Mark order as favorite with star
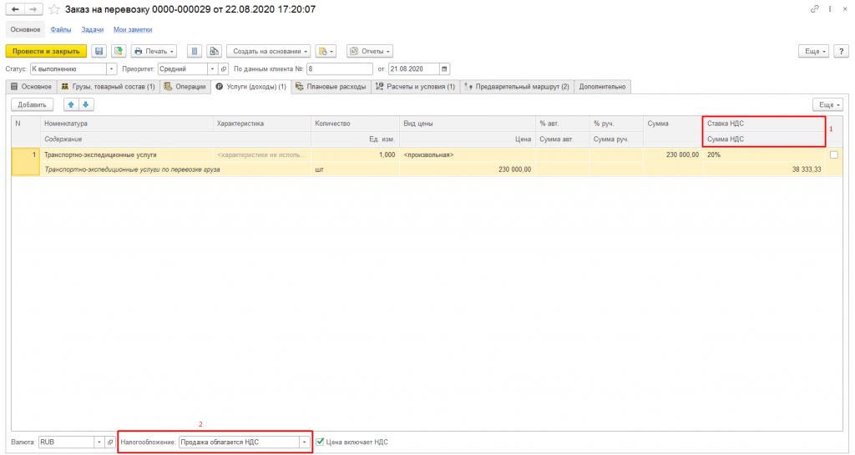Image resolution: width=855 pixels, height=455 pixels. [x=54, y=9]
